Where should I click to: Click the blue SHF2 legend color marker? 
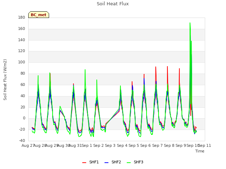tap(106, 163)
